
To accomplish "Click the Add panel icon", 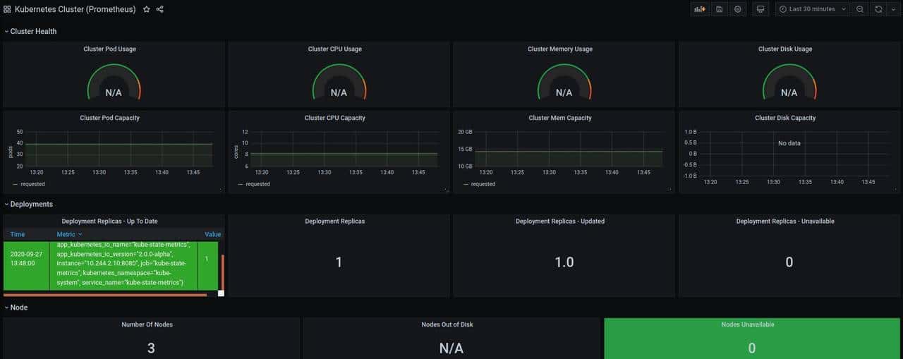I will [700, 9].
